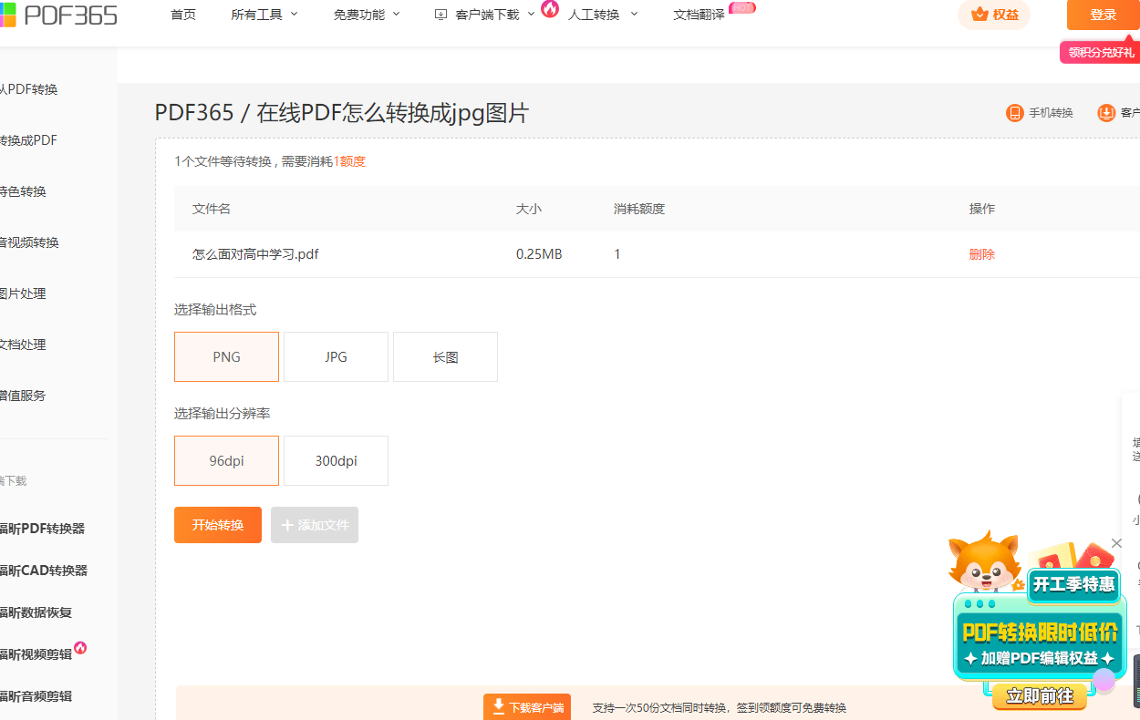This screenshot has height=720, width=1140.
Task: Open 福昕数据恢复 download link
Action: pyautogui.click(x=36, y=612)
